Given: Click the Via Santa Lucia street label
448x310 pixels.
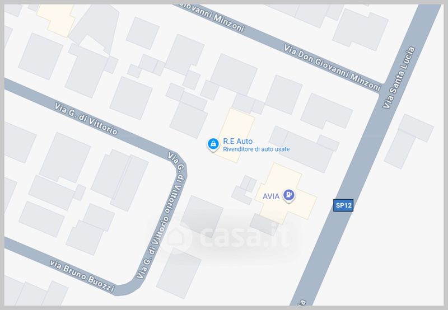Looking at the screenshot, I should pyautogui.click(x=398, y=78).
